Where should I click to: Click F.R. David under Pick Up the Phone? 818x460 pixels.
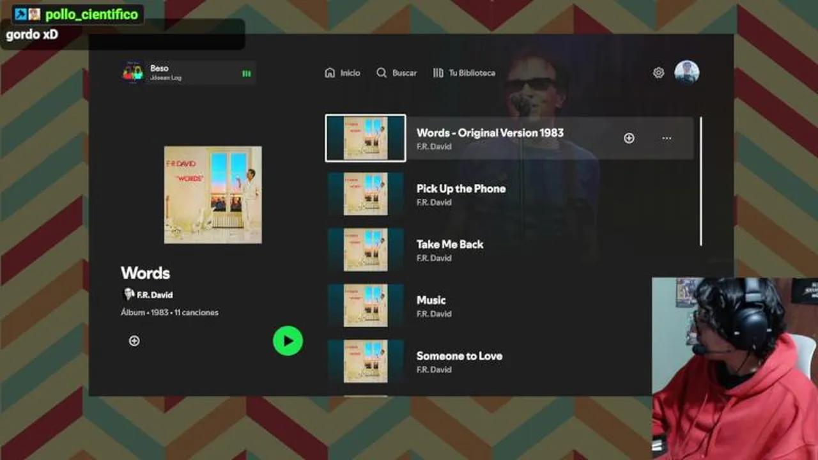pos(434,202)
